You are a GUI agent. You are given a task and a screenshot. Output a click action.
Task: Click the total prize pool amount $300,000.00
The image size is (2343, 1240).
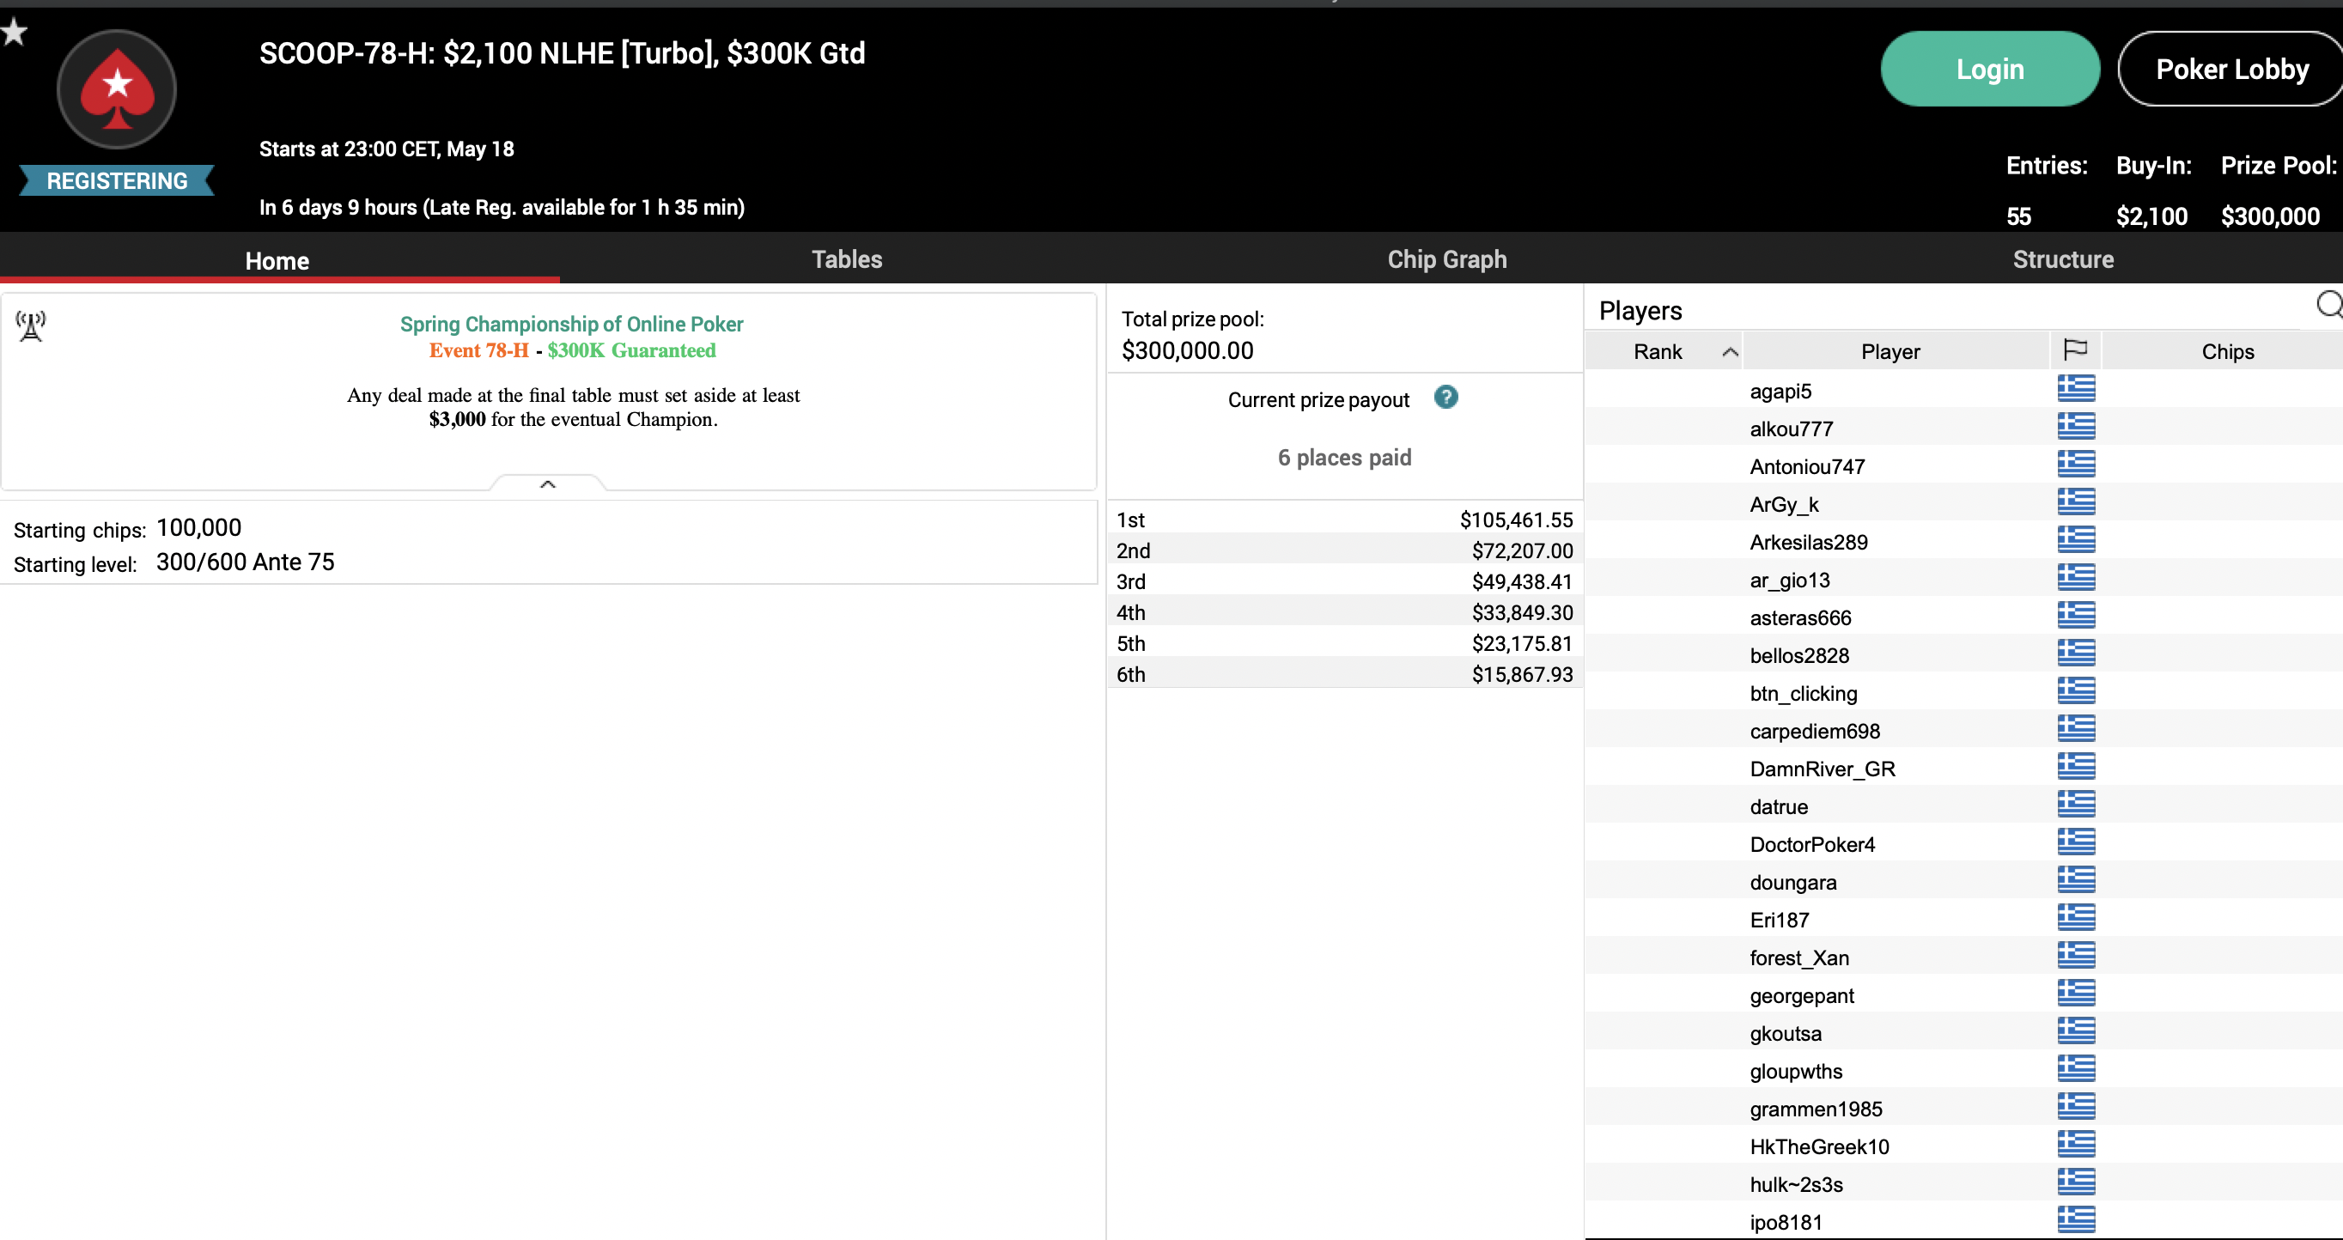click(x=1187, y=350)
